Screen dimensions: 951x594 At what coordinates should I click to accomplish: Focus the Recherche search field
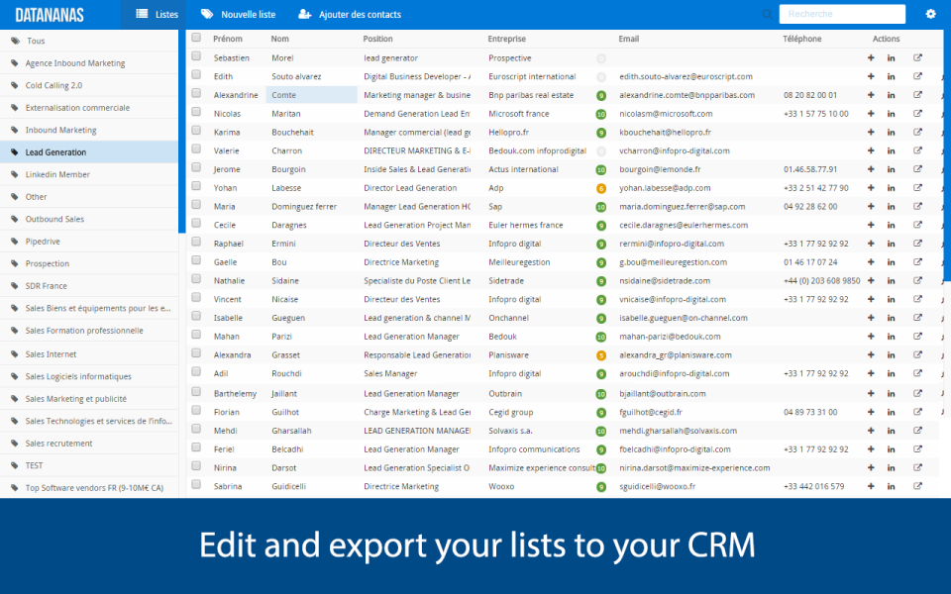841,14
